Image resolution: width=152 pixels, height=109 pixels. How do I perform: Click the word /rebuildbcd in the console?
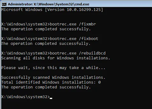(92, 53)
